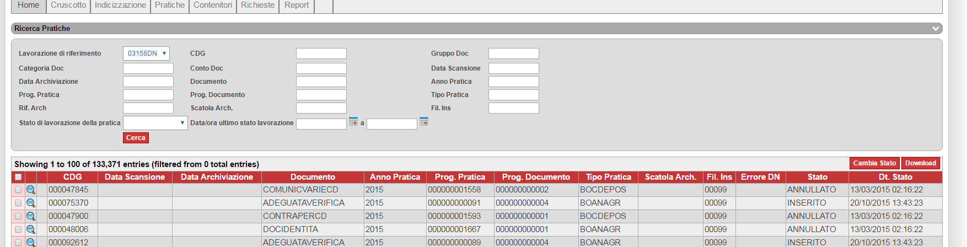The width and height of the screenshot is (967, 247).
Task: Select checkbox for row 000075370
Action: [18, 203]
